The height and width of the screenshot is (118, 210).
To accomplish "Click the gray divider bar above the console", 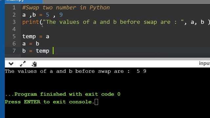I will pos(107,59).
